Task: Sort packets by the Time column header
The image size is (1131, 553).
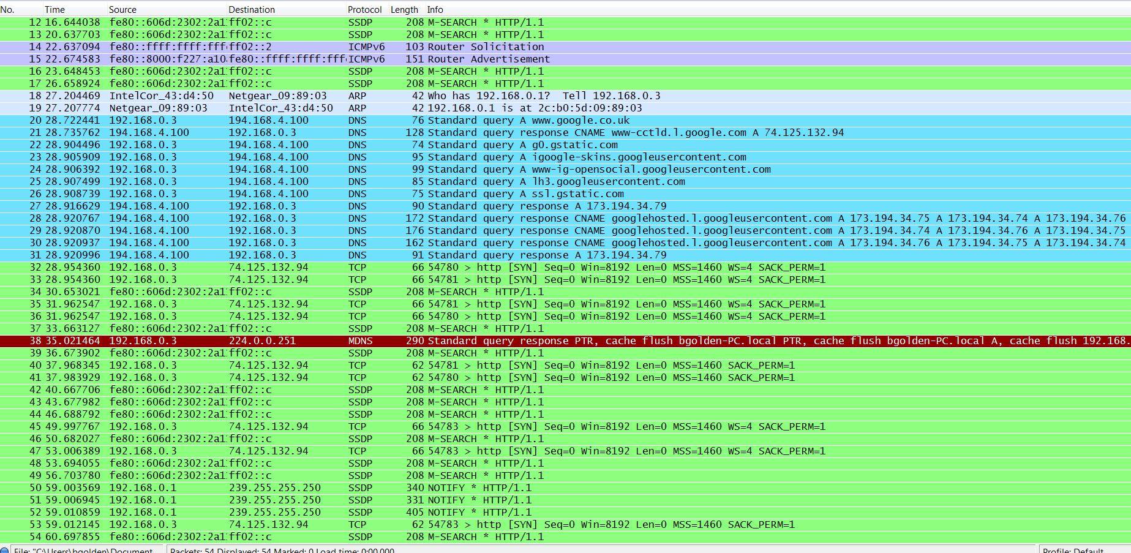Action: click(x=54, y=10)
